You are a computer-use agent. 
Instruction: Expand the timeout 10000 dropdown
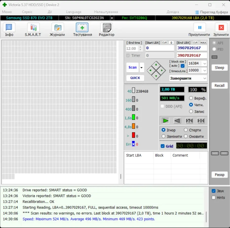[205, 71]
